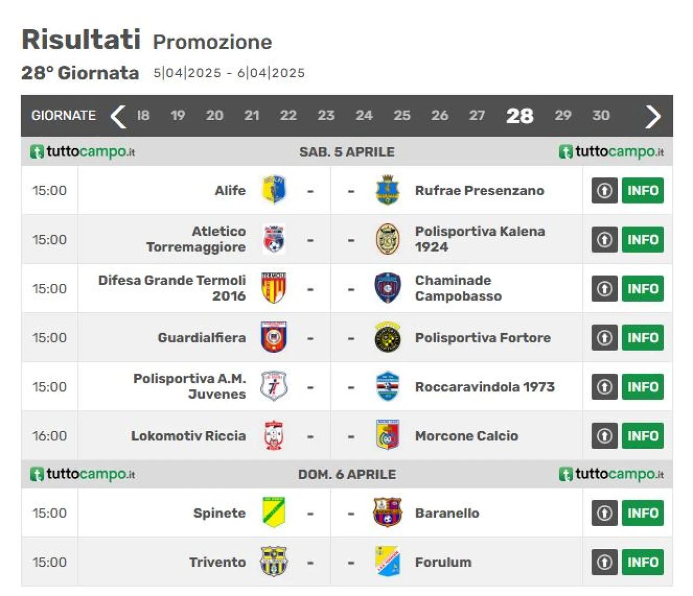Click the Baranello team crest
Screen dimensions: 693x596
click(388, 512)
